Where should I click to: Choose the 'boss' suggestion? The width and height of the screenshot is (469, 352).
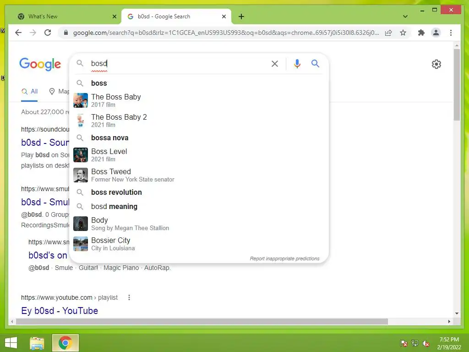point(199,83)
